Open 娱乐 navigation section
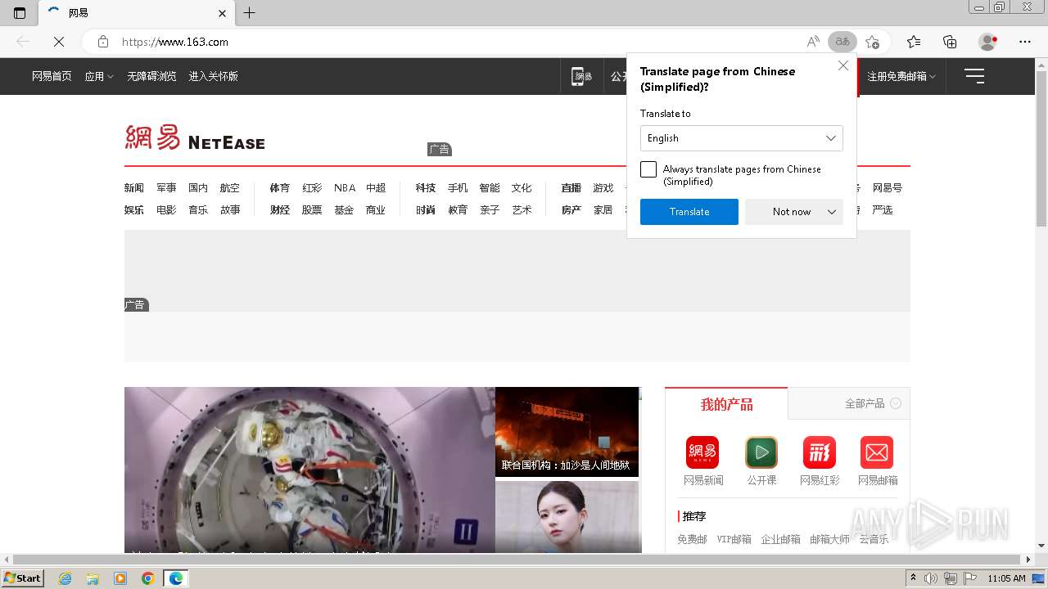The width and height of the screenshot is (1048, 589). [x=134, y=210]
